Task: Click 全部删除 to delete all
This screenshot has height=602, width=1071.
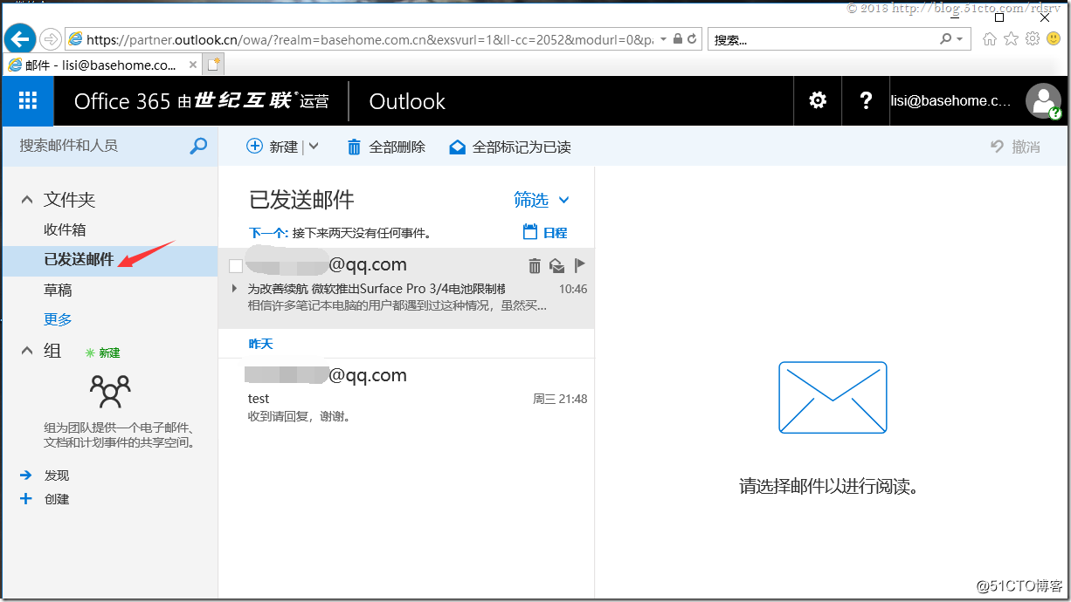Action: click(x=386, y=147)
